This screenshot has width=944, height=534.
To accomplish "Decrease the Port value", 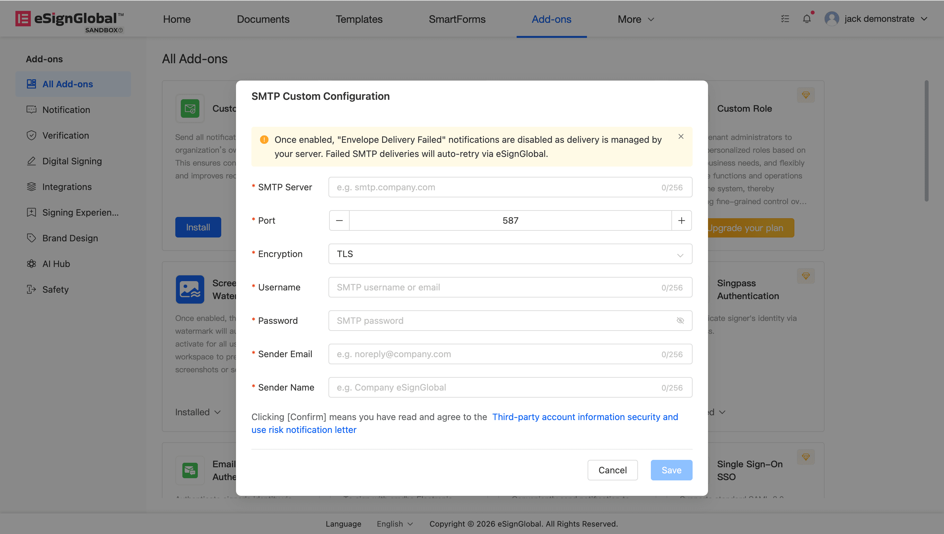I will coord(339,220).
